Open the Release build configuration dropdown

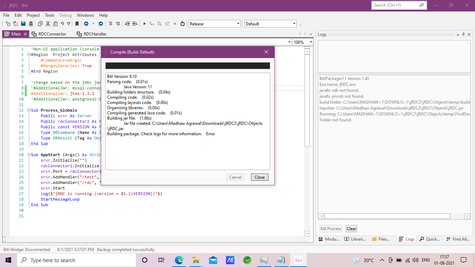(x=238, y=24)
